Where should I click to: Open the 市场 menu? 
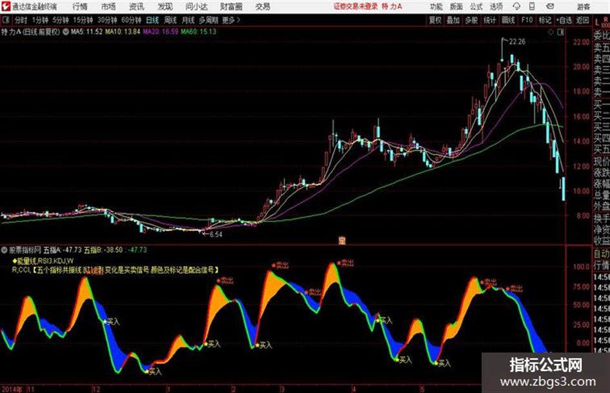tap(108, 6)
